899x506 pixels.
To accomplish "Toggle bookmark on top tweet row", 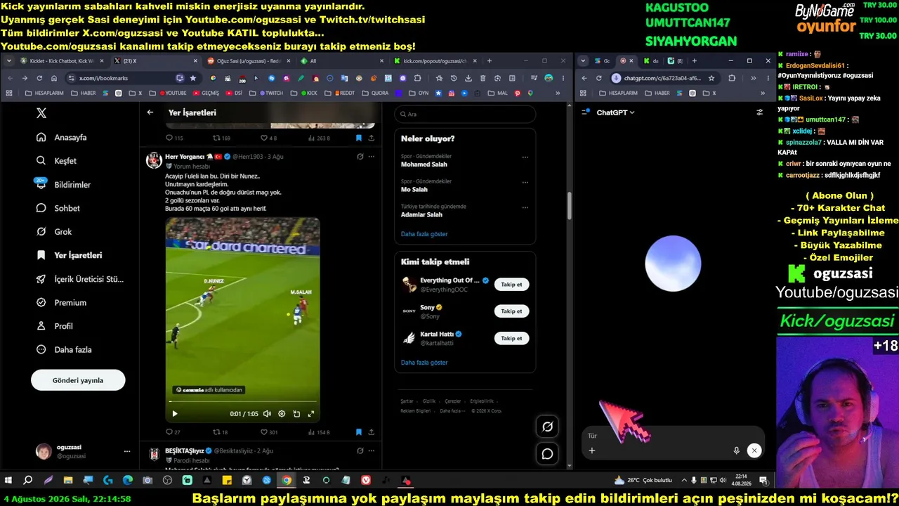I will click(358, 138).
